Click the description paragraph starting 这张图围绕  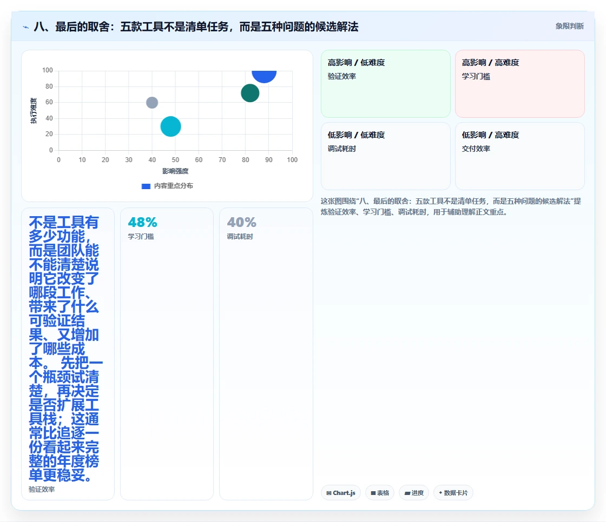[451, 206]
